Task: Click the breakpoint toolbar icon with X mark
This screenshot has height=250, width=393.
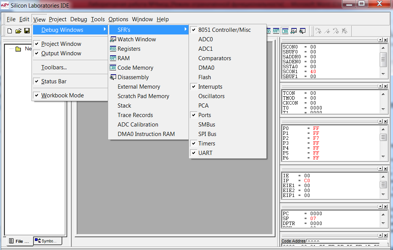Action: [x=344, y=31]
